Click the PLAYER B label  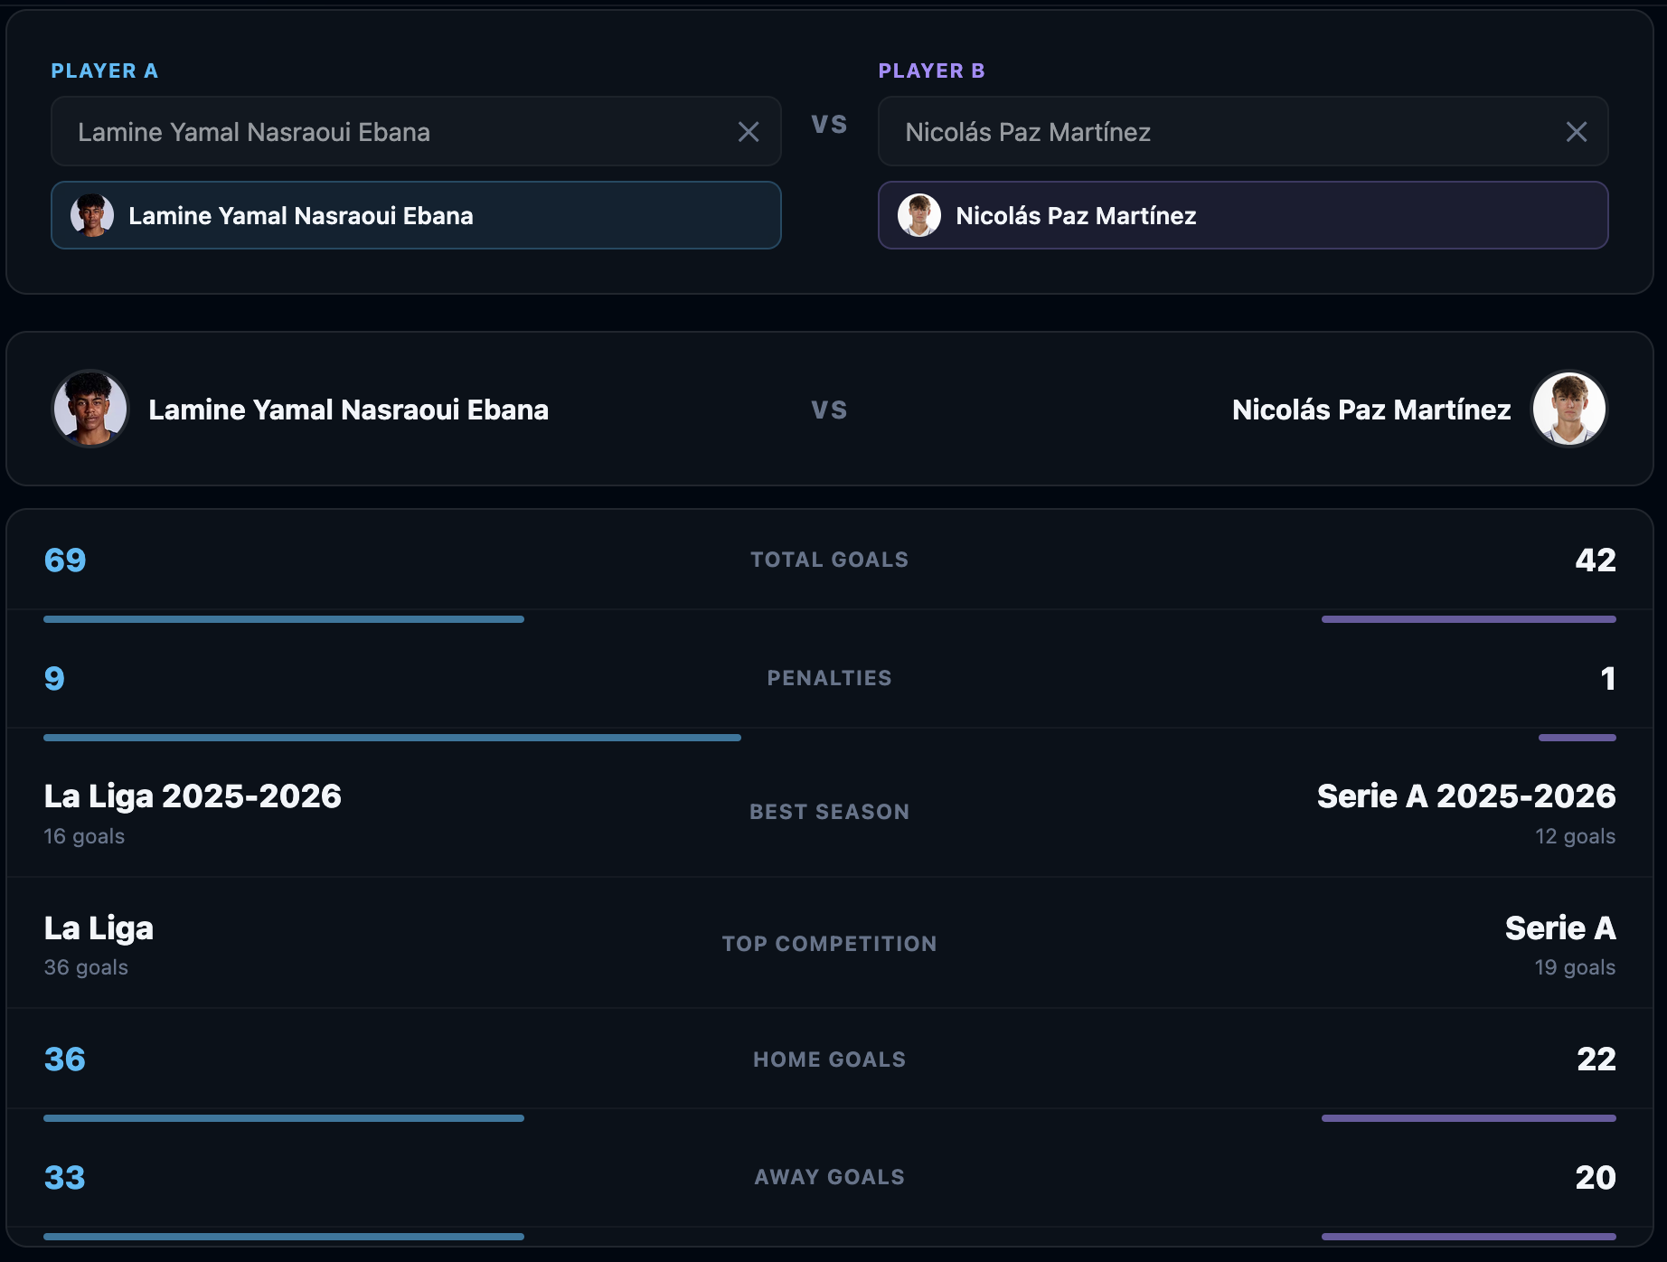pyautogui.click(x=932, y=71)
